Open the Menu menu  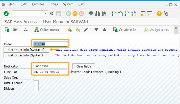tap(12, 4)
